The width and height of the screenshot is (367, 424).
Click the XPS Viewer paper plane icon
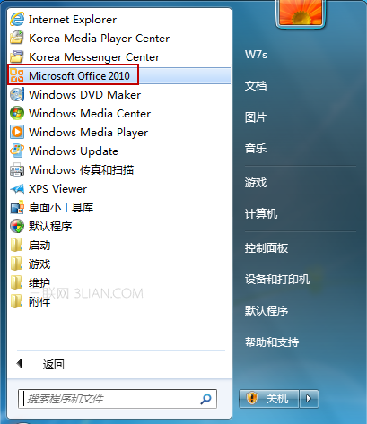(x=17, y=188)
